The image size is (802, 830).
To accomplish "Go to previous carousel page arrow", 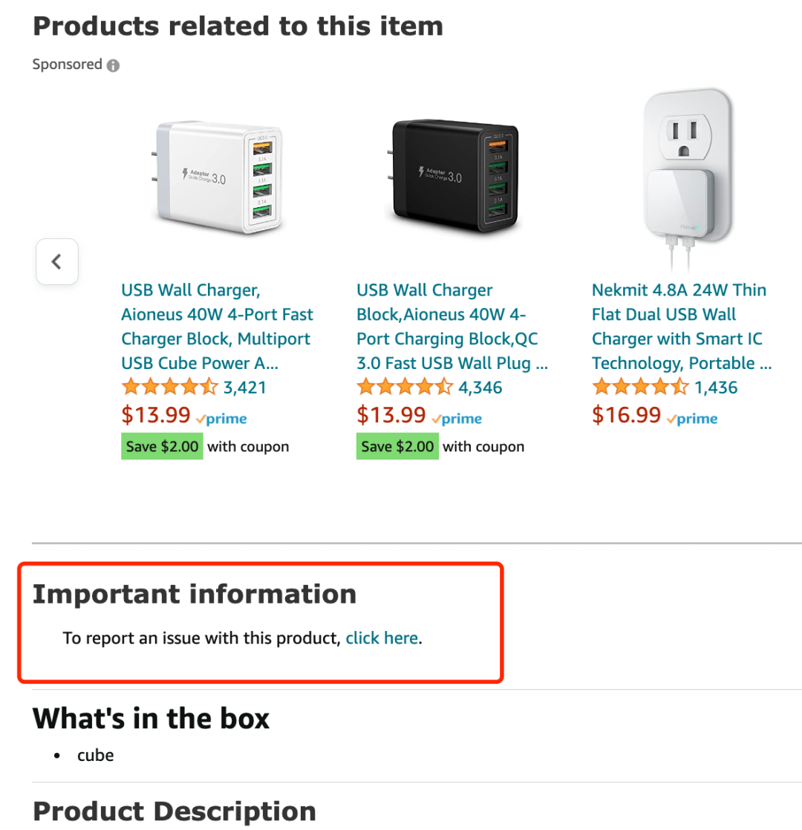I will click(x=57, y=261).
